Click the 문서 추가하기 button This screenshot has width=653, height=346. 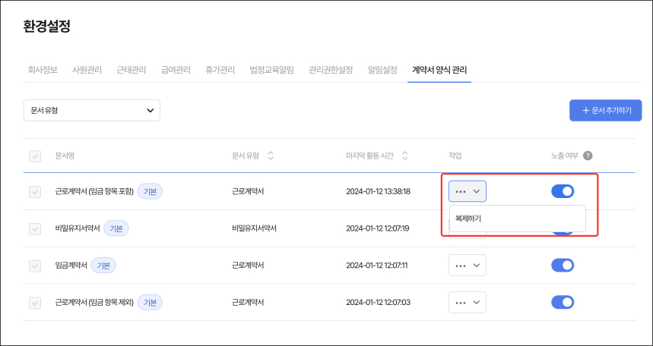click(x=605, y=110)
